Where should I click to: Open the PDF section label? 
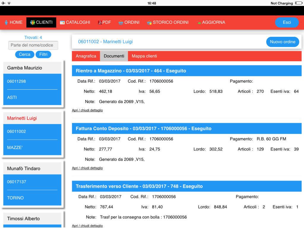(x=107, y=22)
